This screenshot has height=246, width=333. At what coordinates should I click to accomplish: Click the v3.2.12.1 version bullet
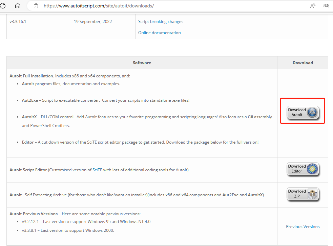click(87, 222)
